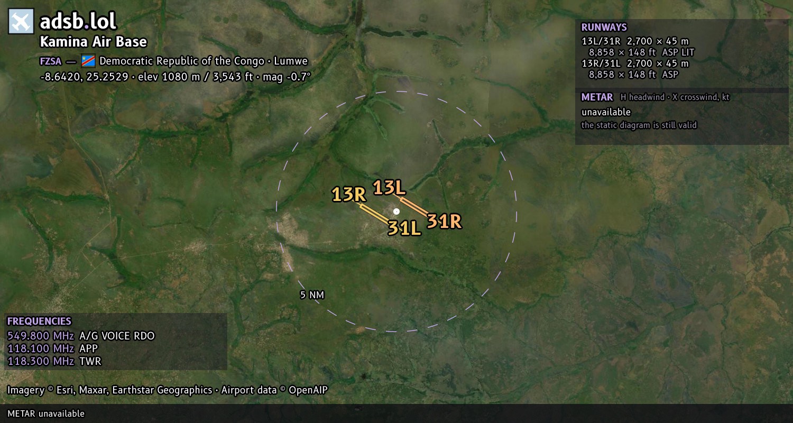The width and height of the screenshot is (793, 423).
Task: Click the white airport reference point dot
Action: (x=396, y=212)
